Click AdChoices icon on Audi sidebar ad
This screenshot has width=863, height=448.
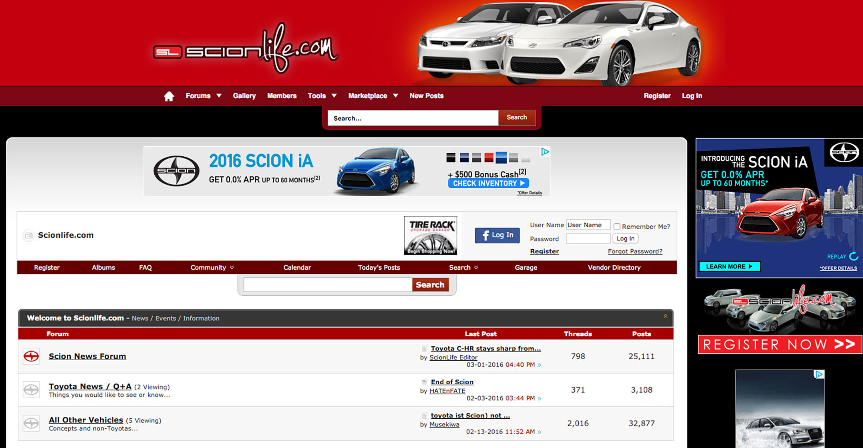(819, 374)
